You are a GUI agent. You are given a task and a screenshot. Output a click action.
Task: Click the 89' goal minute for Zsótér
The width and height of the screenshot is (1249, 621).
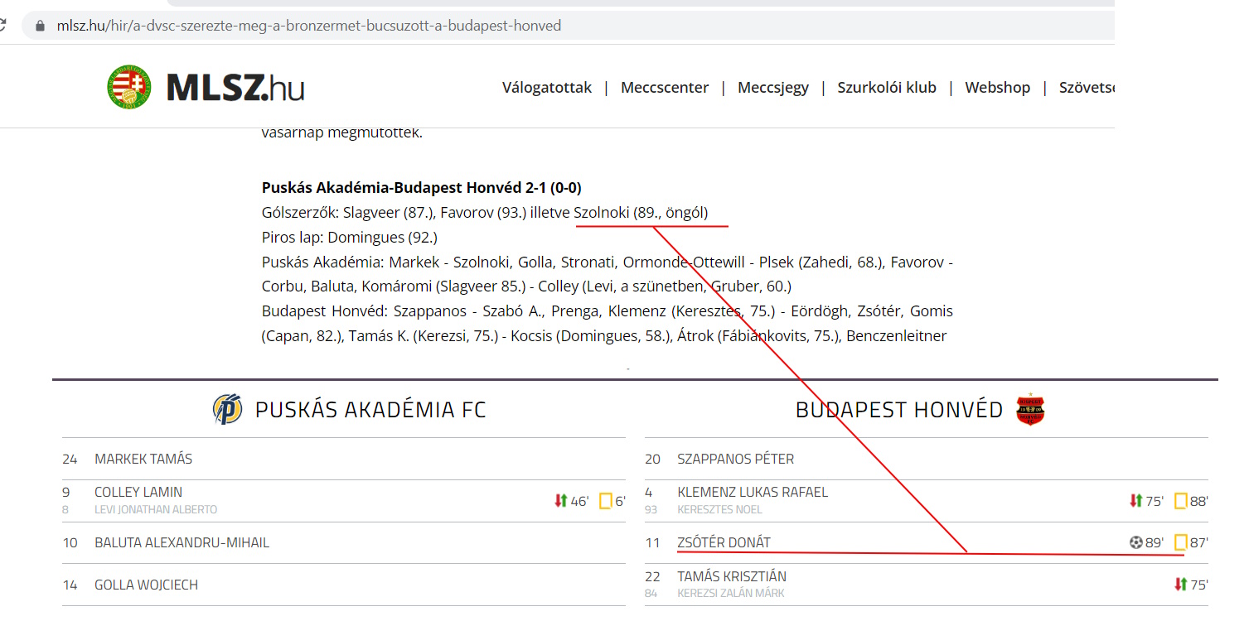(1155, 543)
